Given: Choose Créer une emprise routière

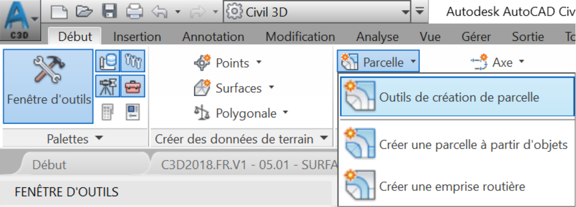Looking at the screenshot, I should tap(457, 186).
